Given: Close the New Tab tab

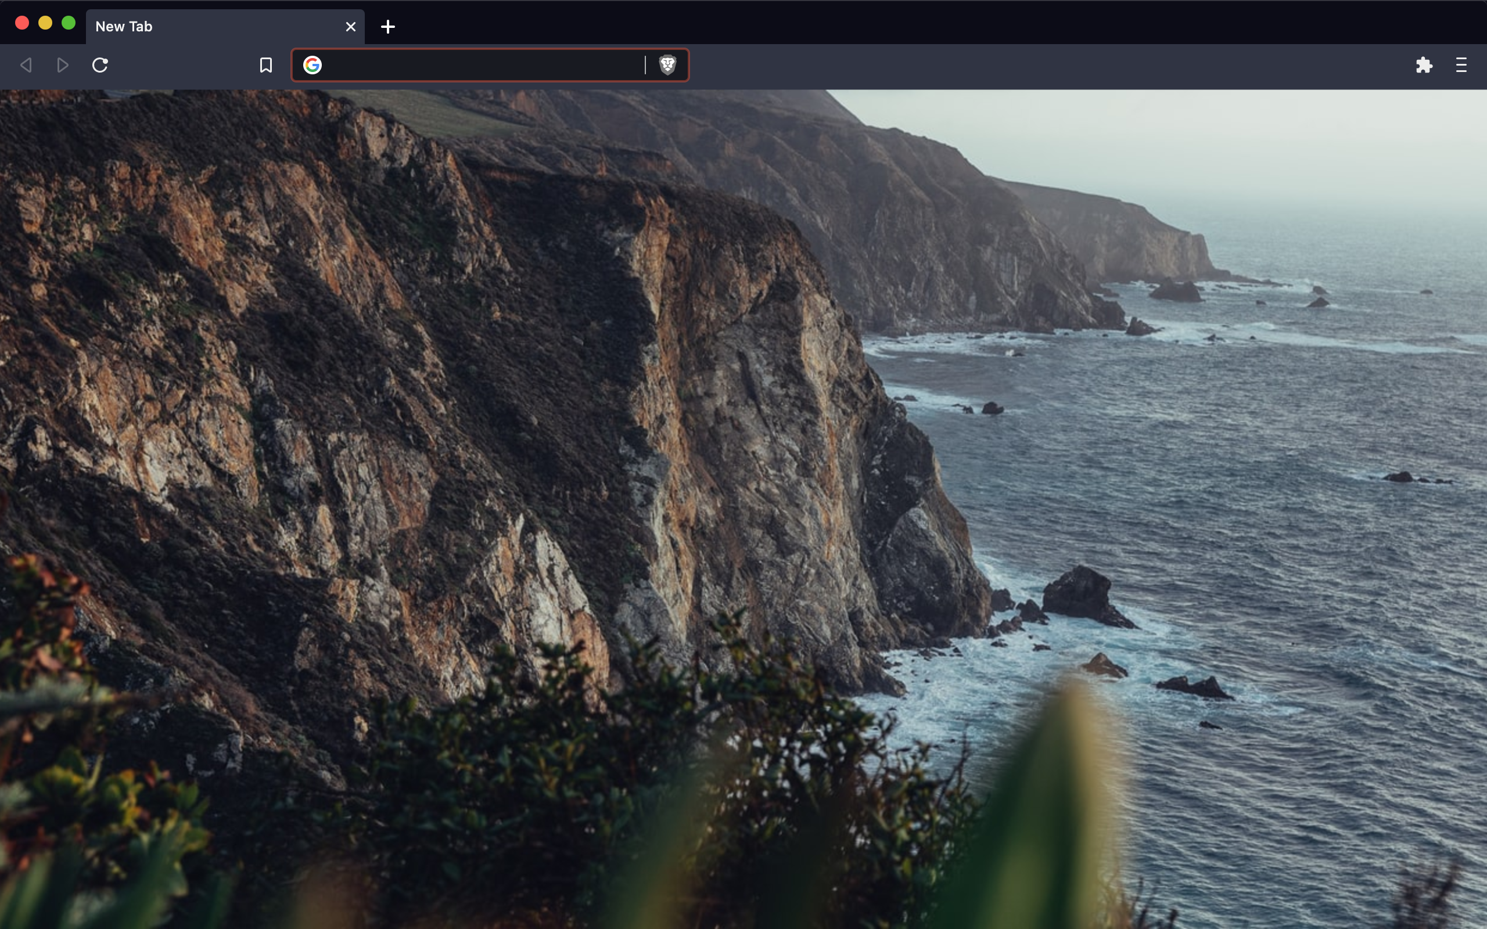Looking at the screenshot, I should point(351,27).
